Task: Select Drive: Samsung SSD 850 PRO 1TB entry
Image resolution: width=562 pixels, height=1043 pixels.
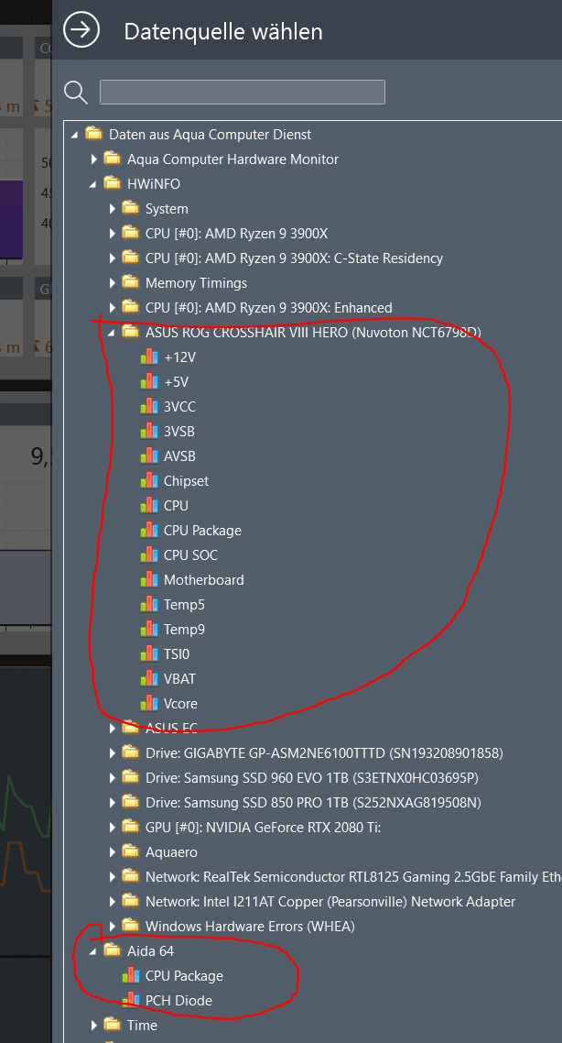Action: pyautogui.click(x=313, y=802)
